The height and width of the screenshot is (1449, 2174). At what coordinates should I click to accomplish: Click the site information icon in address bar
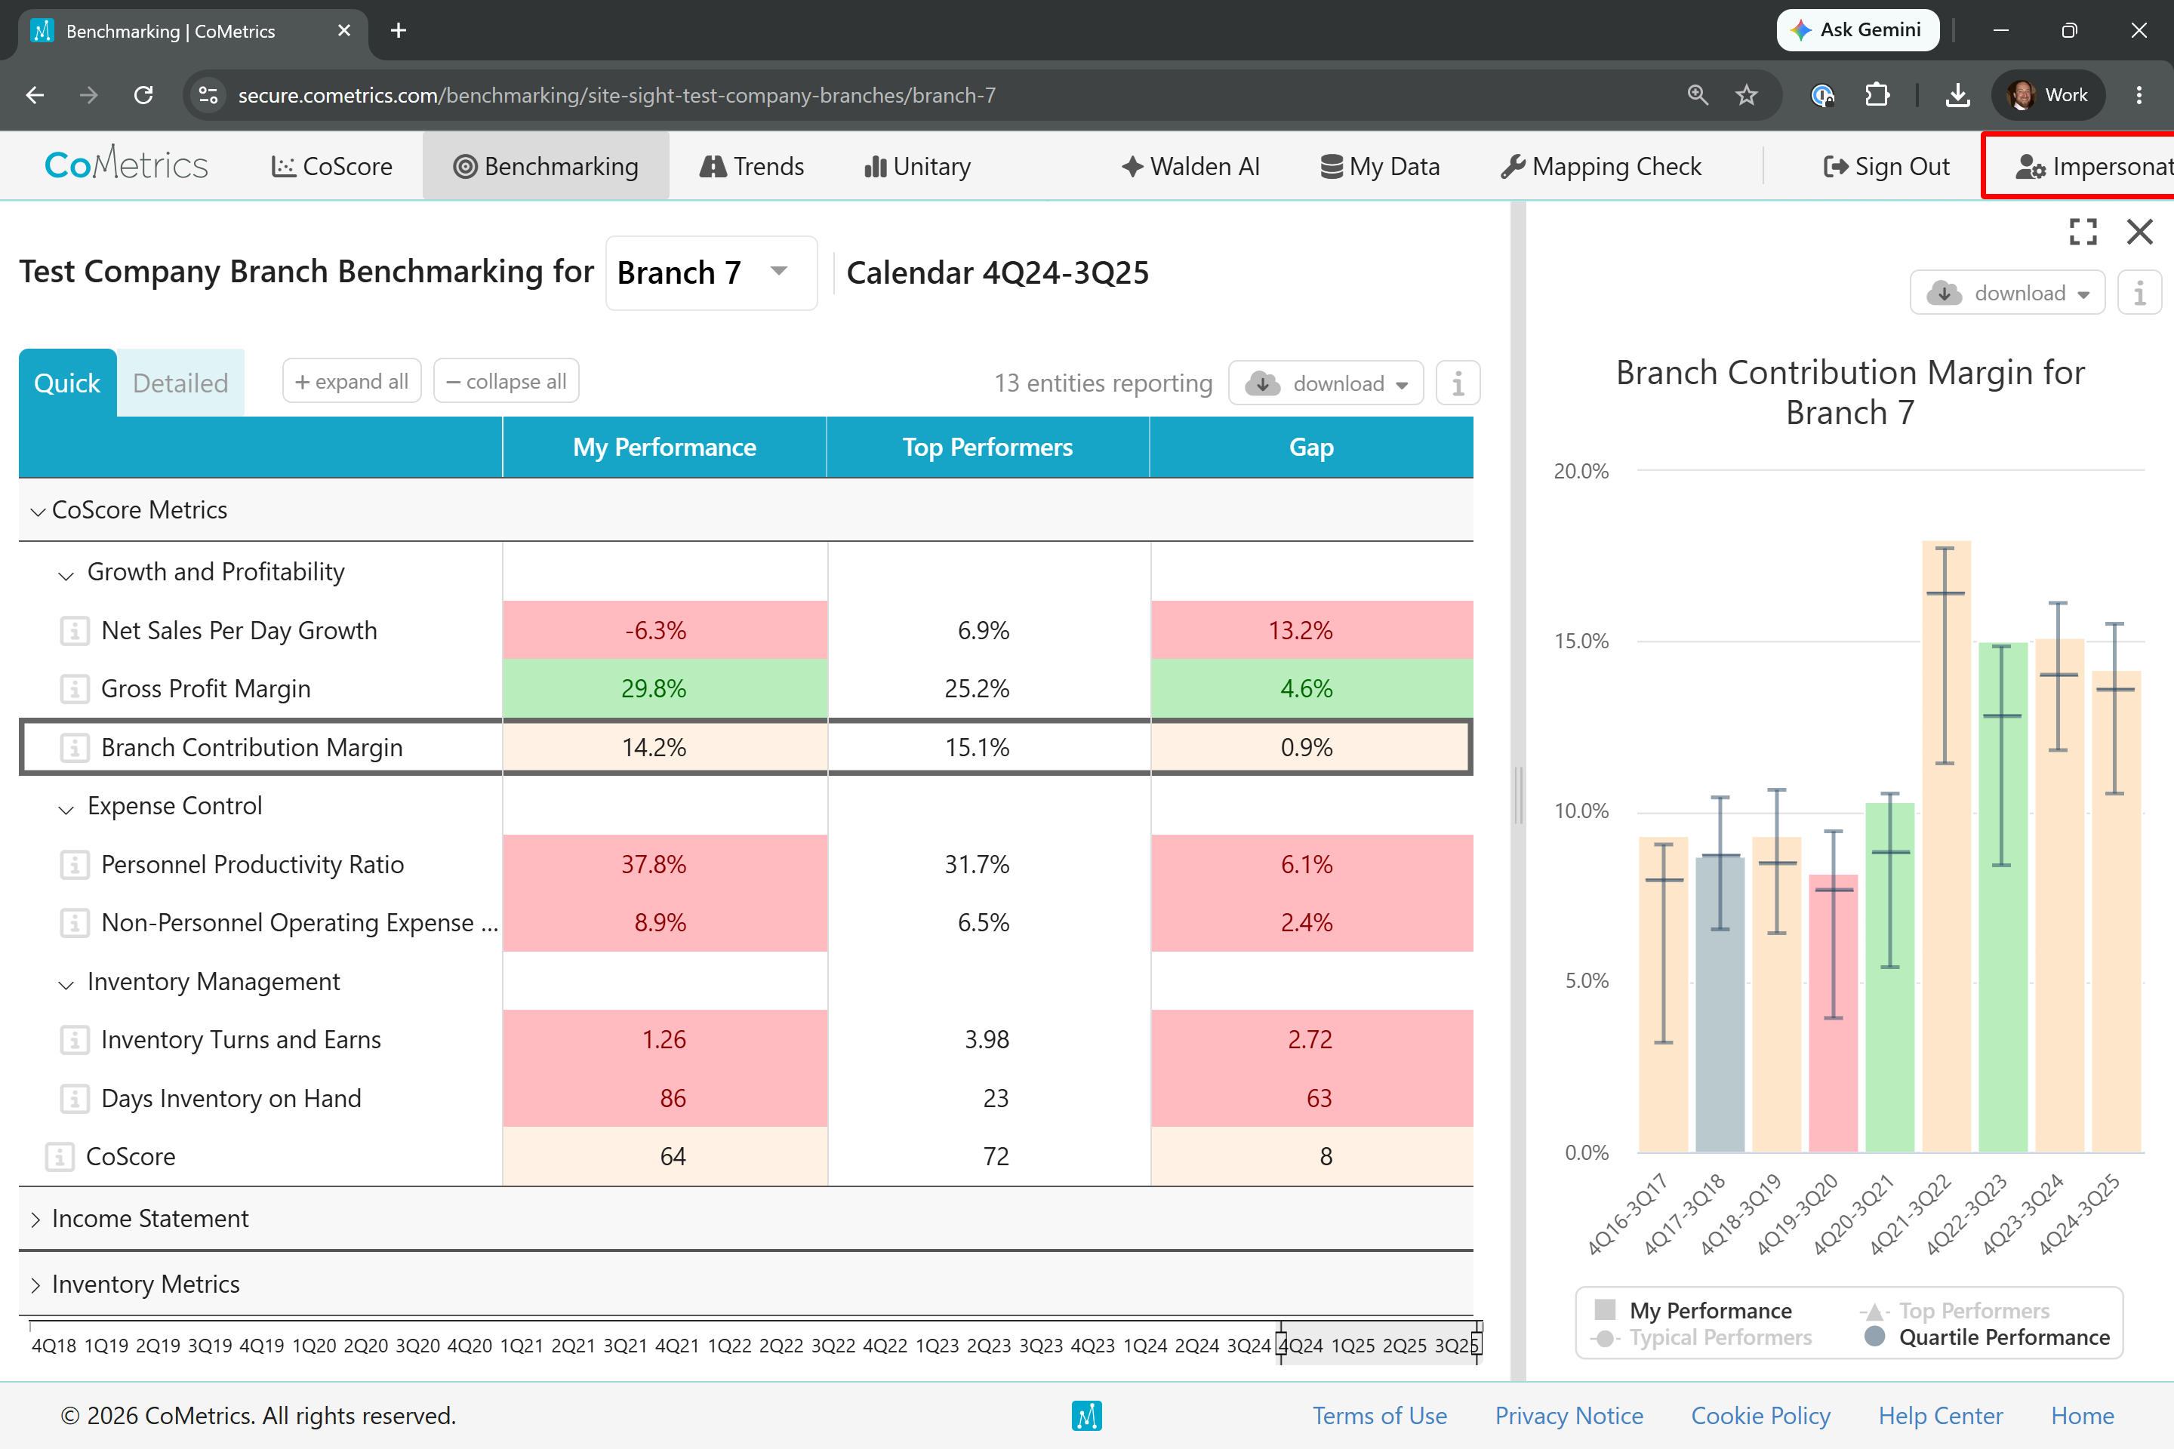(x=209, y=95)
